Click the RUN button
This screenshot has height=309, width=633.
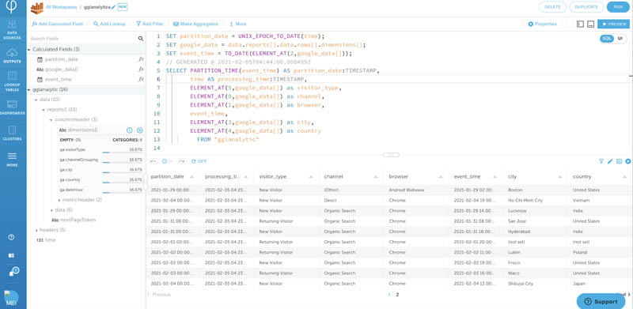(618, 7)
